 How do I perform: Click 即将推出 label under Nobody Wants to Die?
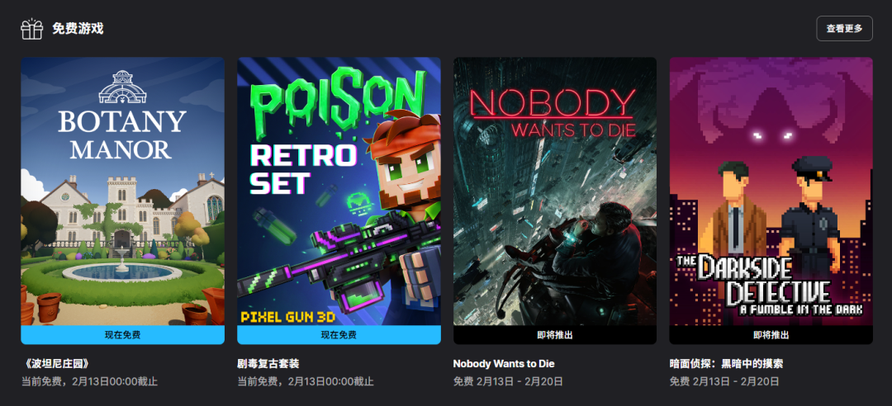555,335
